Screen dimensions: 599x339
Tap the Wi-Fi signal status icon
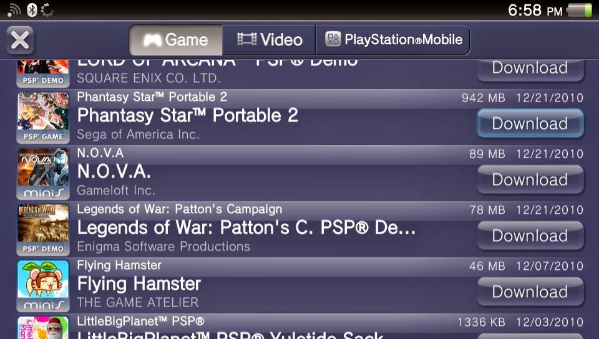click(x=14, y=11)
